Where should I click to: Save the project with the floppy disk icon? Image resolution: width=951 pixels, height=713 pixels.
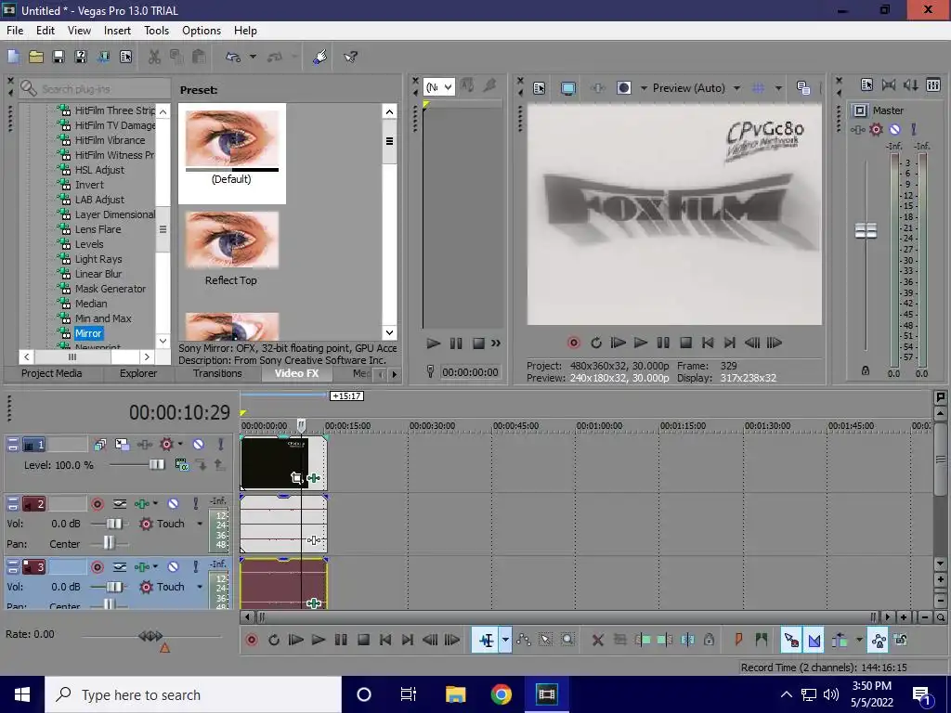[x=59, y=57]
